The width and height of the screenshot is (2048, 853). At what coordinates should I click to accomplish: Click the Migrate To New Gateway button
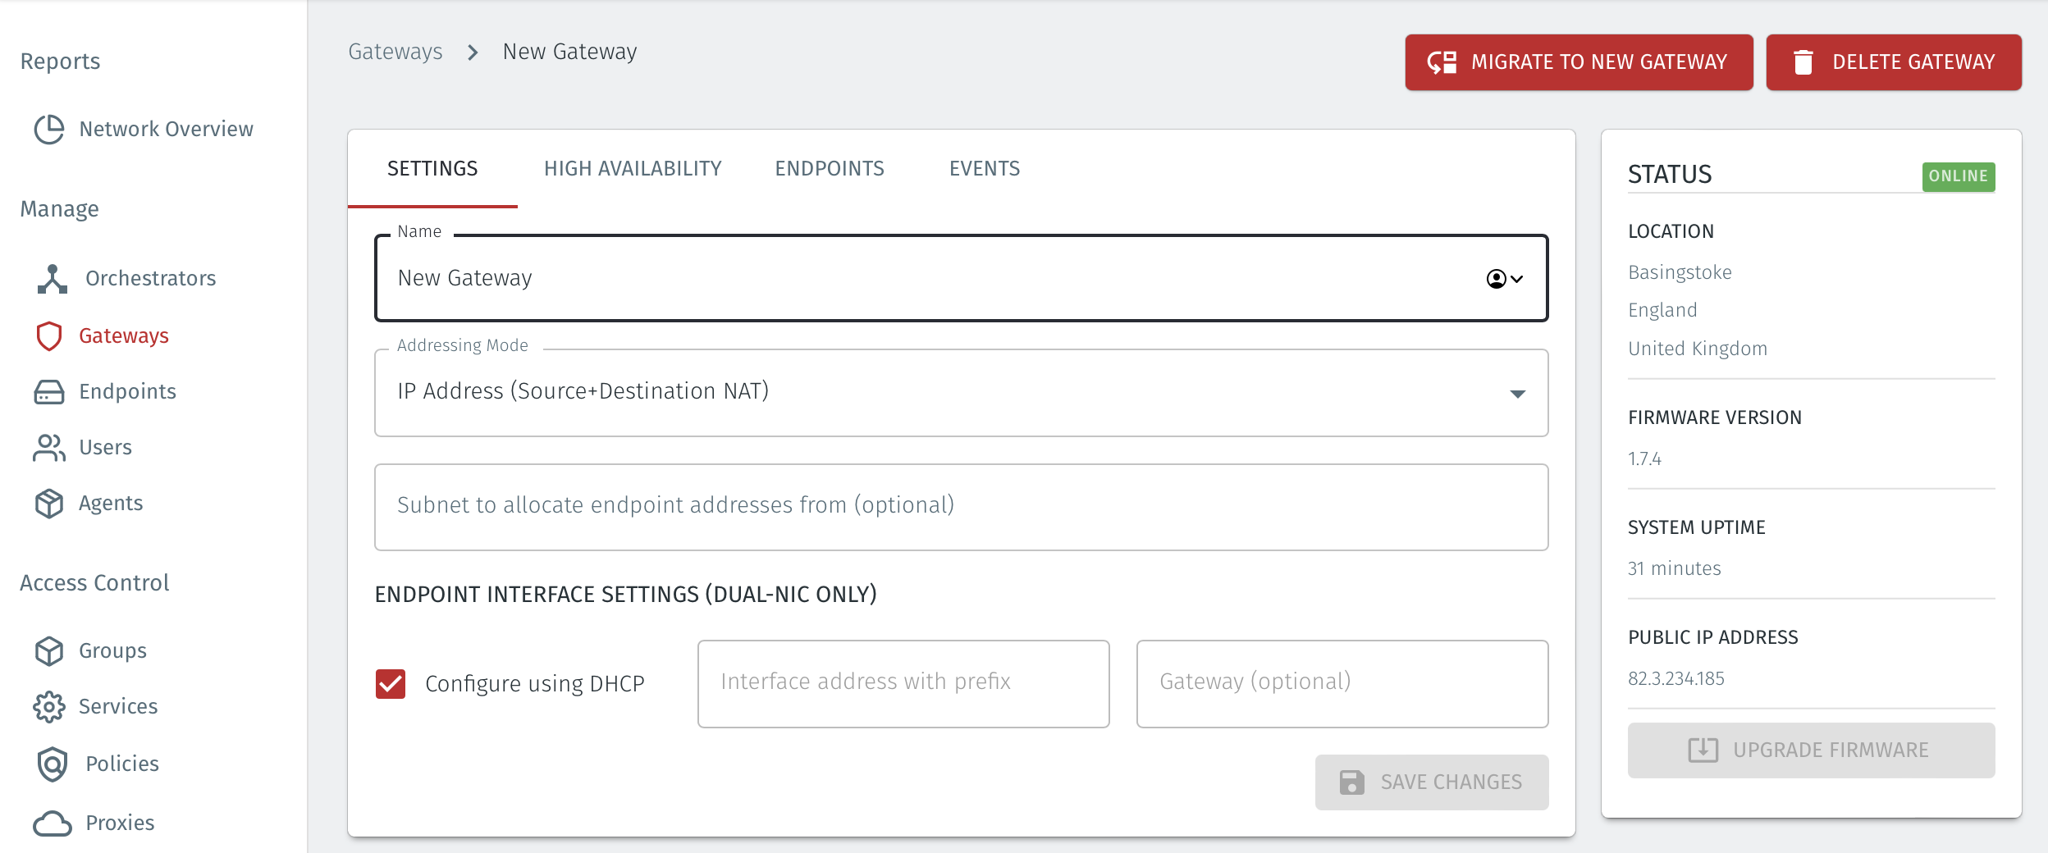click(x=1577, y=62)
